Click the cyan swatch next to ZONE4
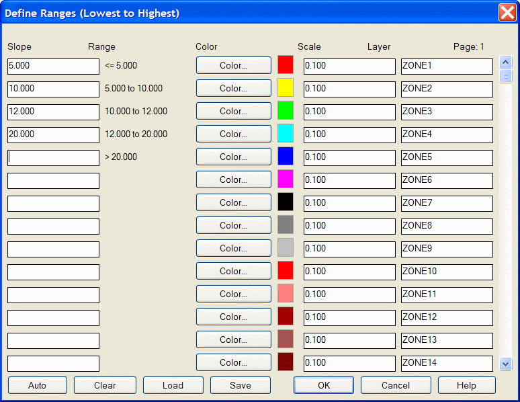 [286, 134]
